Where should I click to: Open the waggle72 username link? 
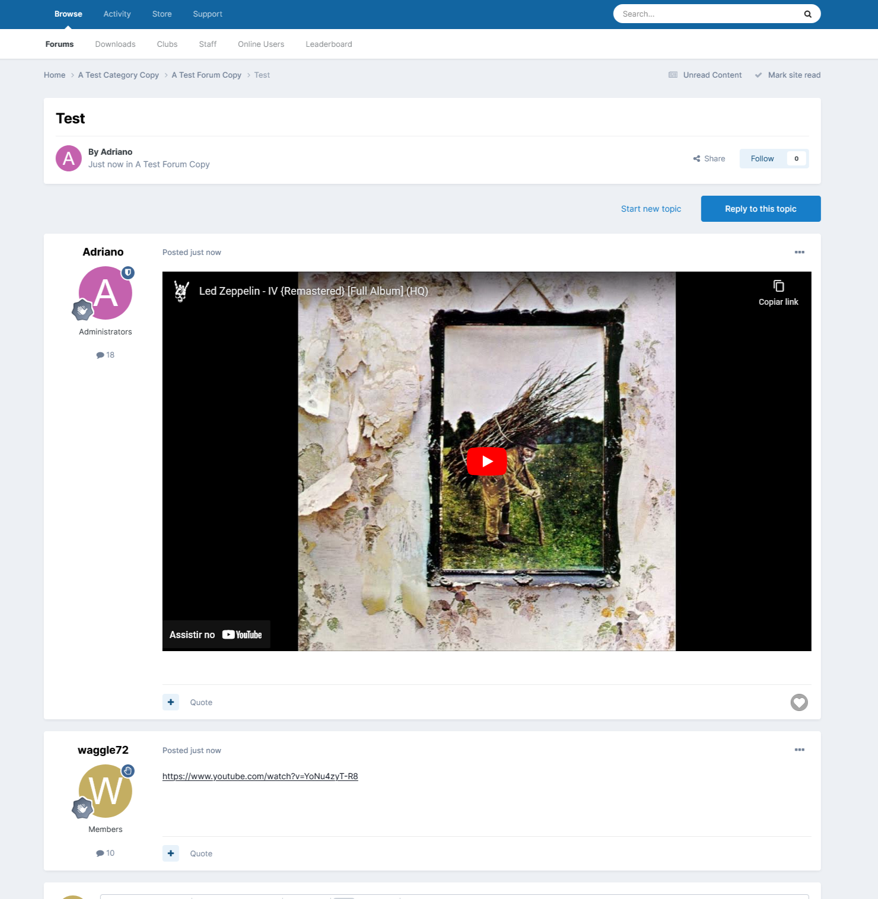(103, 750)
